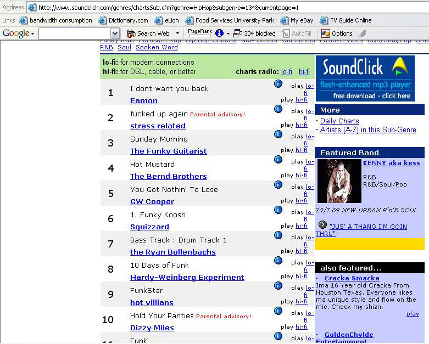The height and width of the screenshot is (344, 429).
Task: Open KENNY aka kess band link
Action: click(x=392, y=163)
